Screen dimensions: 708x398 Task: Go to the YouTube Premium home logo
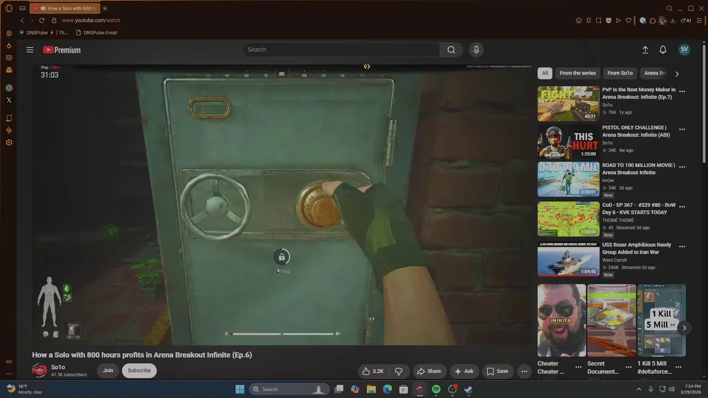coord(62,50)
